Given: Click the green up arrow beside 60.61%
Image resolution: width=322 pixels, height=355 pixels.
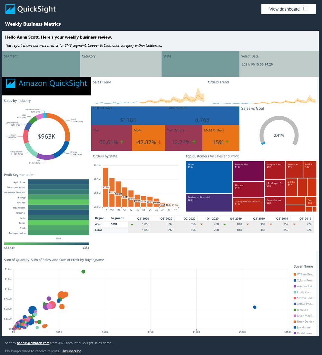Looking at the screenshot, I should [x=122, y=142].
